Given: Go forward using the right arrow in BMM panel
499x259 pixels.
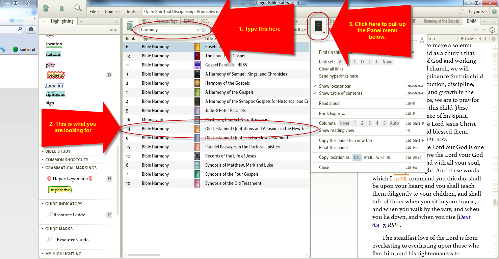Looking at the screenshot, I should click(x=483, y=30).
